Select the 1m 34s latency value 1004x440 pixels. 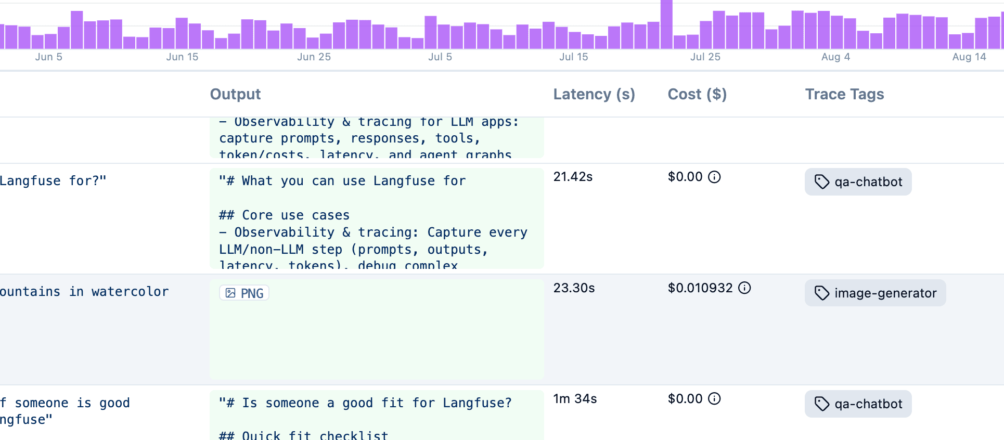[575, 398]
